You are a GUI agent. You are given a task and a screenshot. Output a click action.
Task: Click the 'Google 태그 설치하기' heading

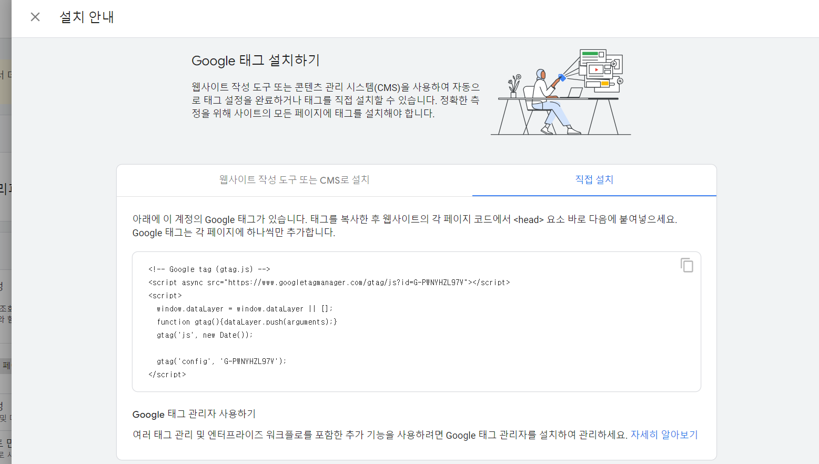(x=256, y=60)
